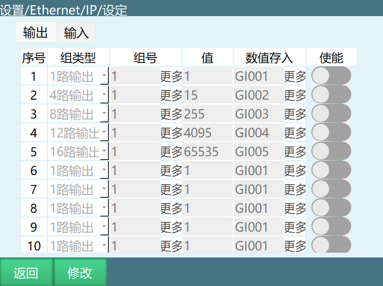Turn on the 使能 switch for row 5

point(331,152)
